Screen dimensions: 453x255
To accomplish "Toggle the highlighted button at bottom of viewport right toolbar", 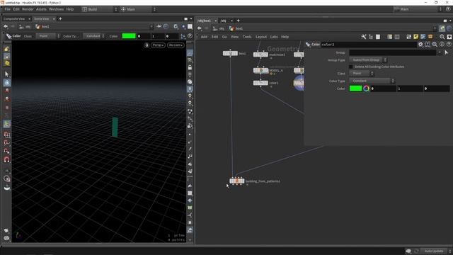I will tap(190, 230).
